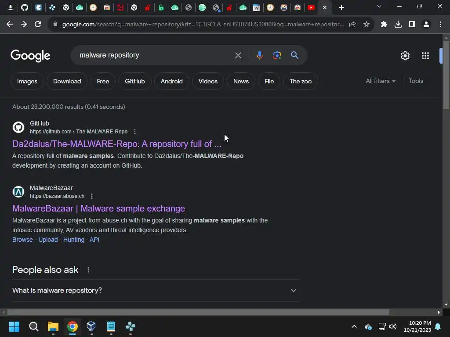Image resolution: width=450 pixels, height=337 pixels.
Task: Click the GitHub result favicon
Action: point(18,127)
